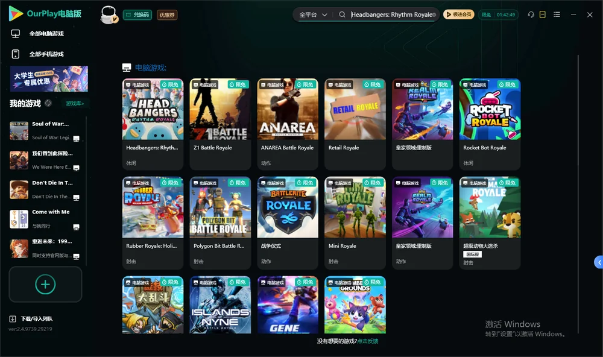Click the PC icon on Don't Die In The row
Viewport: 603px width, 357px height.
point(76,198)
